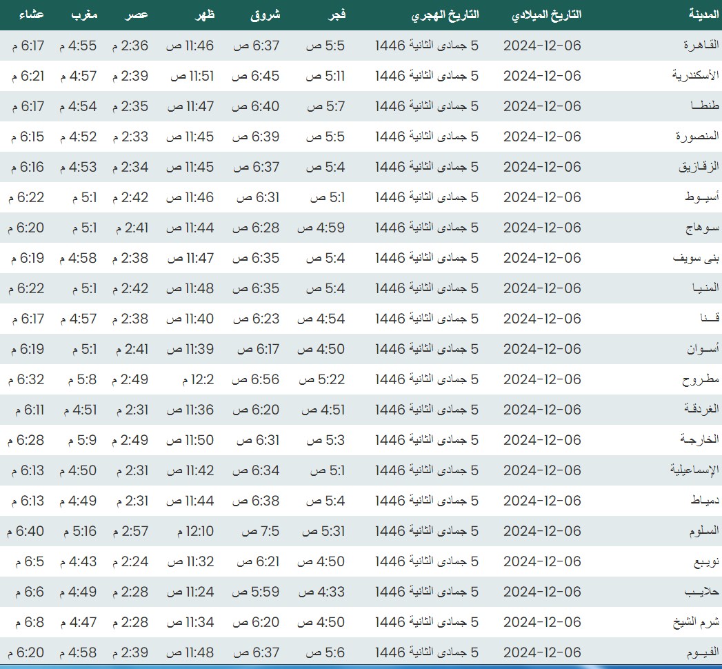Select the التاريخ الهجري column header

click(445, 14)
